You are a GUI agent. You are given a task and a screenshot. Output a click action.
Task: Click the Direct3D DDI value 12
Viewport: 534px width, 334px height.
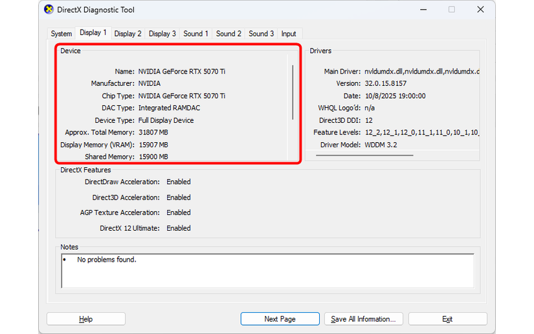[x=369, y=120]
